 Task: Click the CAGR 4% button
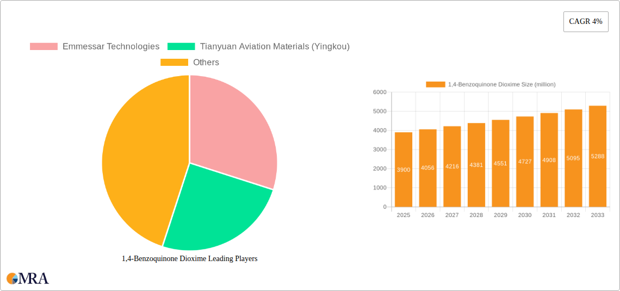(586, 22)
